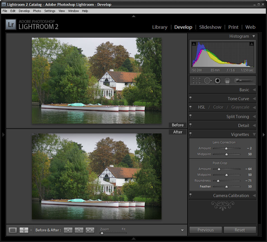267x242 pixels.
Task: Open the Edit menu
Action: coord(13,11)
